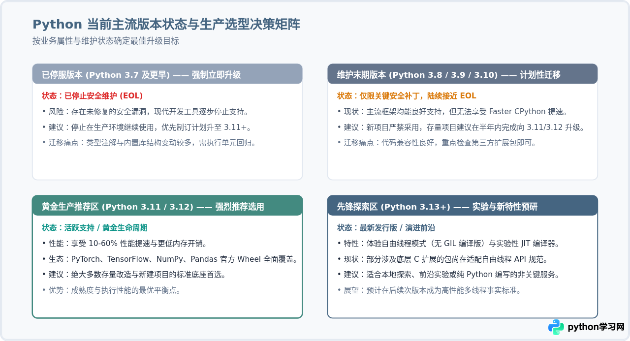630x341 pixels.
Task: Click '迁移痛点：类型注解与内置库结构变动较多' bullet
Action: 149,143
